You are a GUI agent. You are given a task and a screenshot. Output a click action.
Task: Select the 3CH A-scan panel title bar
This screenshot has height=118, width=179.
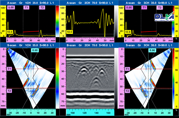pyautogui.click(x=148, y=3)
